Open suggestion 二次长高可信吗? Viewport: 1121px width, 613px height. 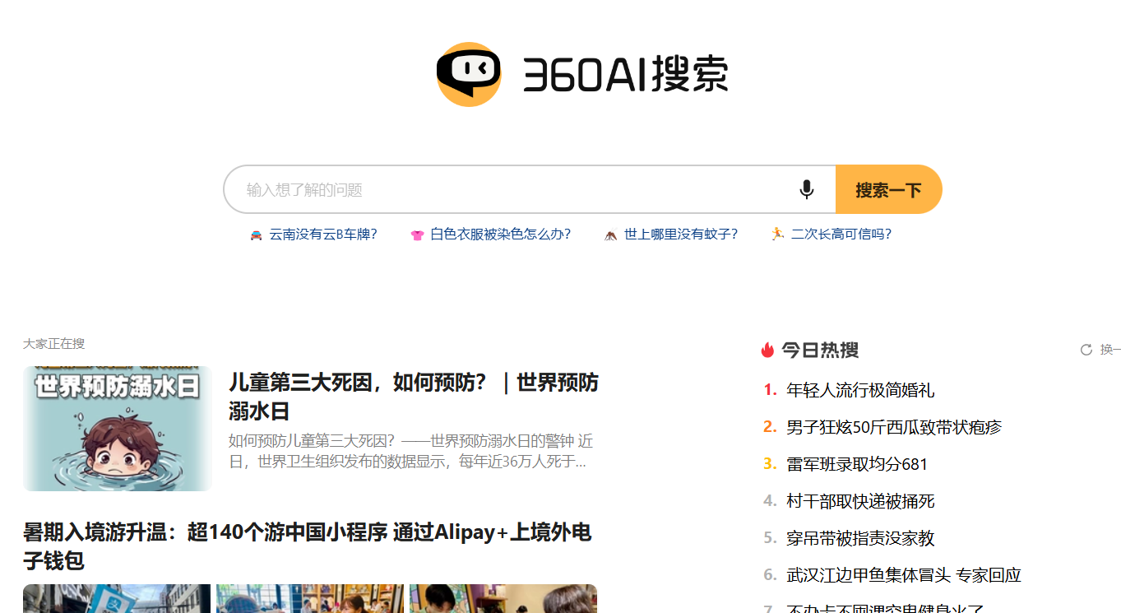(x=841, y=235)
